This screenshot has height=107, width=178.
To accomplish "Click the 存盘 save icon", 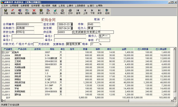I will 6,12.
